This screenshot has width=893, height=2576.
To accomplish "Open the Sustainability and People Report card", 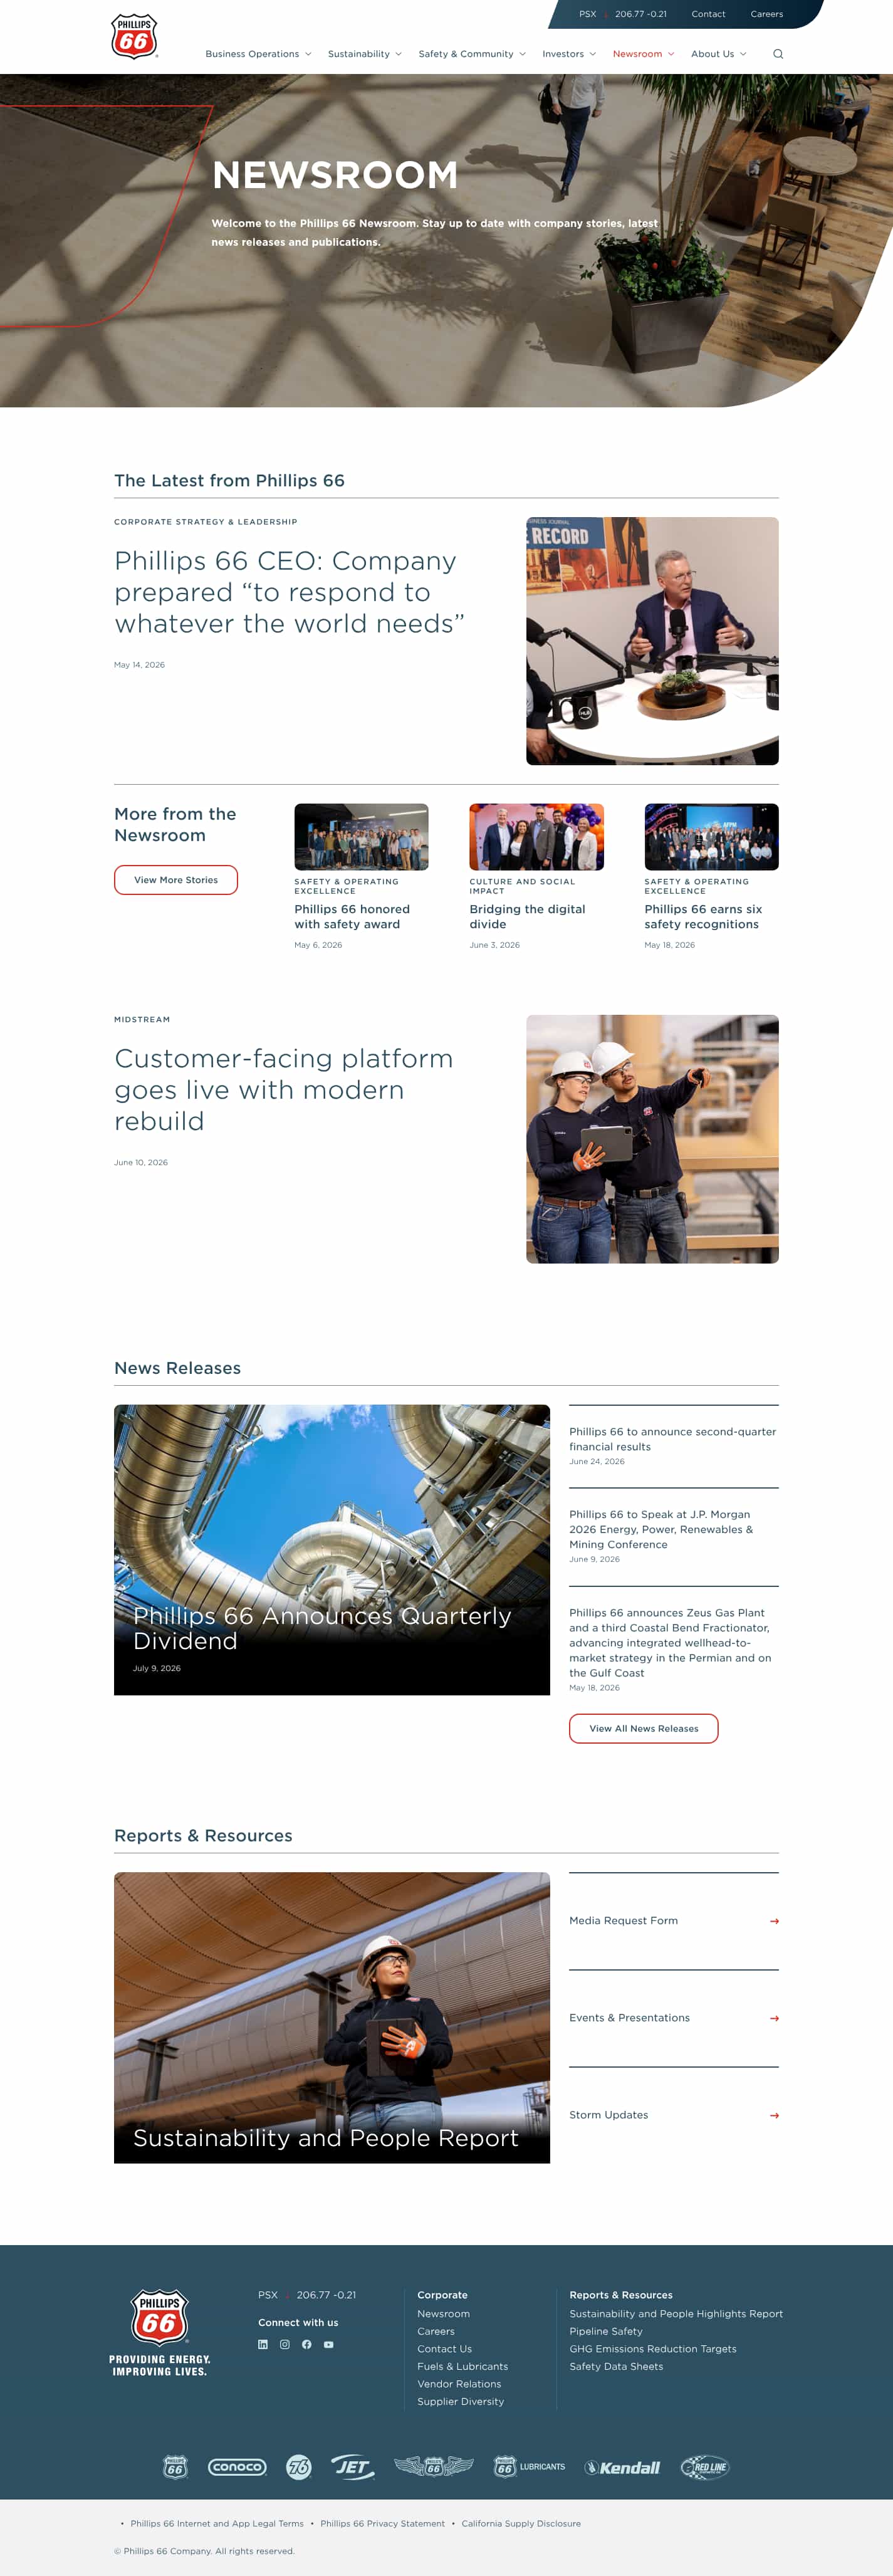I will click(x=332, y=2017).
